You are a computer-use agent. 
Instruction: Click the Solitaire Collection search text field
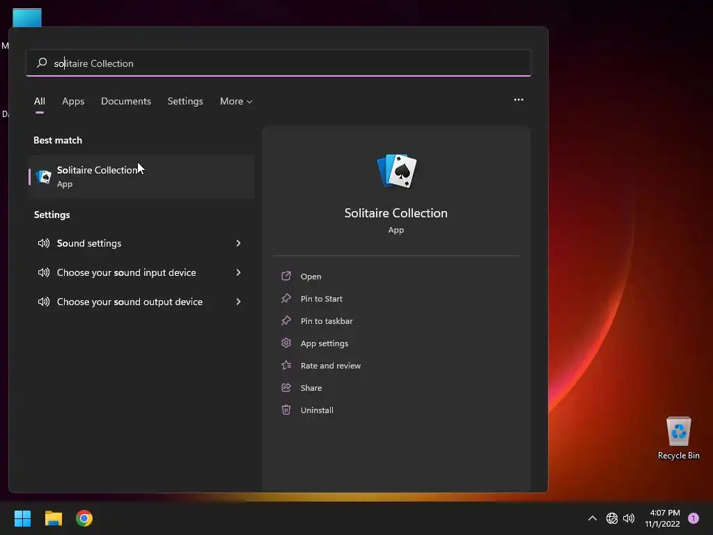(x=279, y=63)
